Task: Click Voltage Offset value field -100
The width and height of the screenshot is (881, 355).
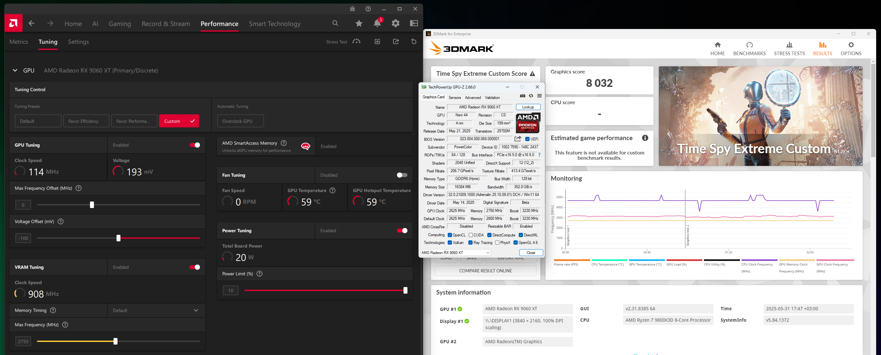Action: [23, 238]
